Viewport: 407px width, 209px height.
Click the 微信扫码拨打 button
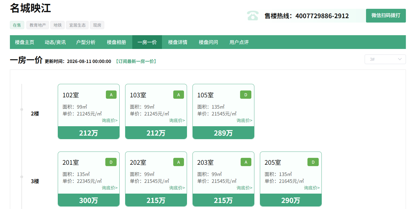point(386,15)
